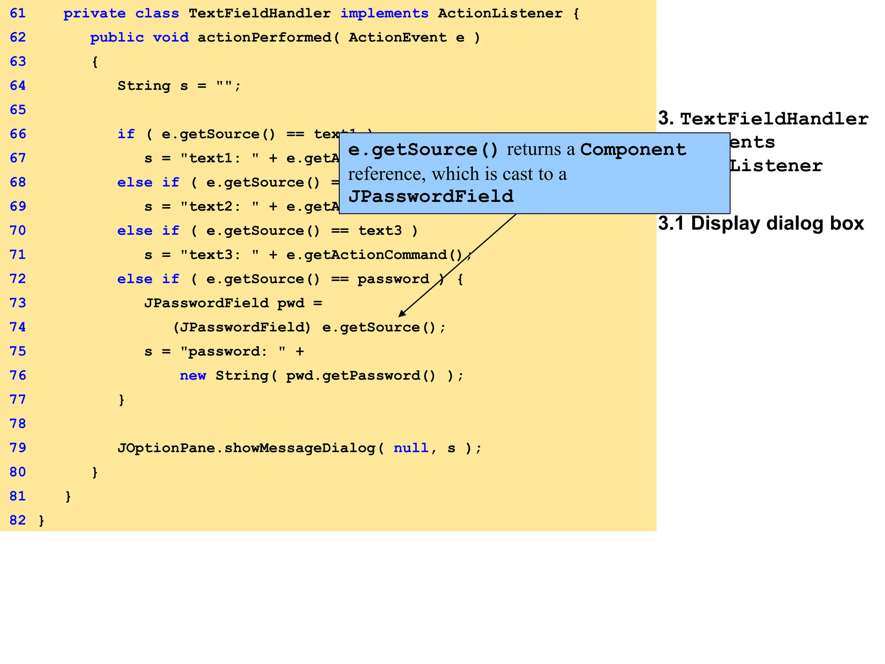Click line number 82
This screenshot has width=885, height=664.
click(x=18, y=520)
